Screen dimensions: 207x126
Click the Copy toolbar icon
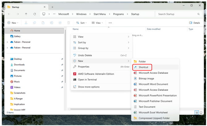[35, 23]
